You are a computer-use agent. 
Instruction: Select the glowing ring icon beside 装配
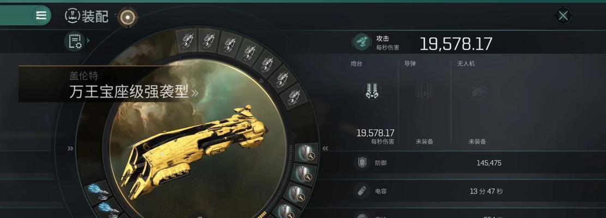point(128,16)
